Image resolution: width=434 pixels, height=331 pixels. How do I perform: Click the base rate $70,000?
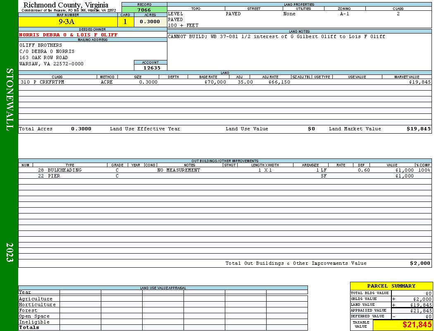point(215,82)
